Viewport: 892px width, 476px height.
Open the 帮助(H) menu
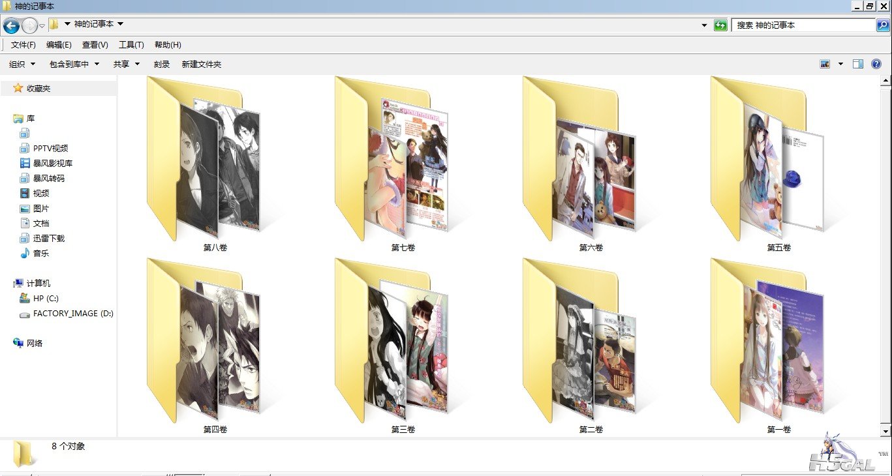pyautogui.click(x=168, y=44)
